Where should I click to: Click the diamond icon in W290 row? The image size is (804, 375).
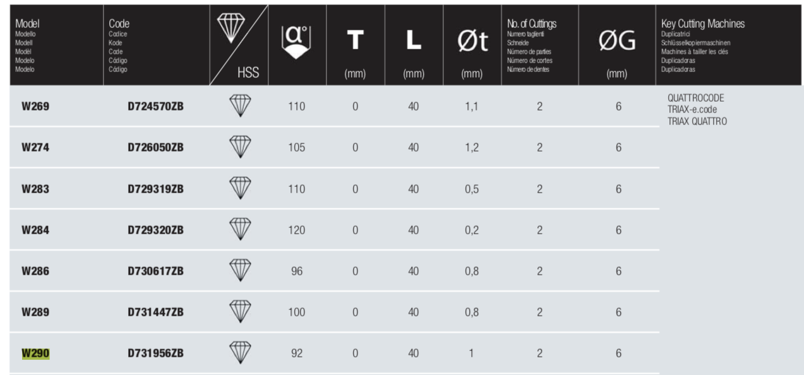[239, 353]
